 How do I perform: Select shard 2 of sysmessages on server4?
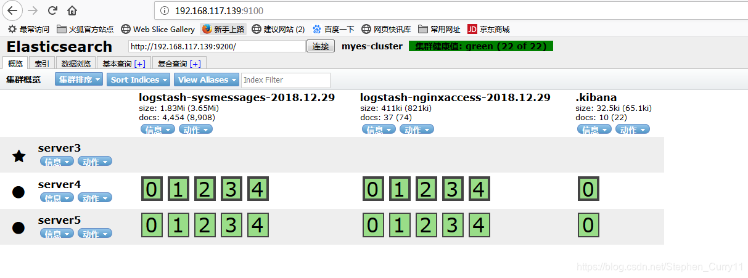[205, 189]
